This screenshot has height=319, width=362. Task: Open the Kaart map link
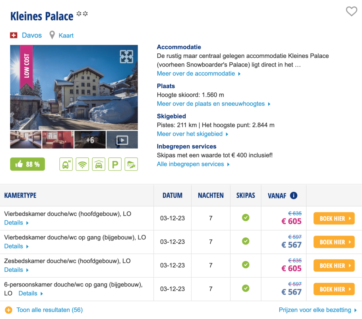click(x=66, y=35)
